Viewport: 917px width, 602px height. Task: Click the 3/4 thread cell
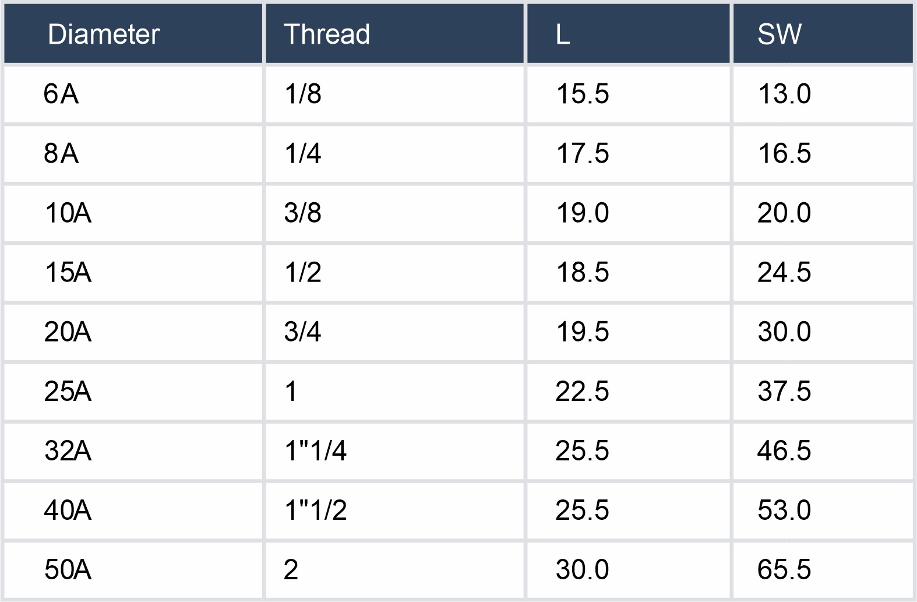point(303,332)
